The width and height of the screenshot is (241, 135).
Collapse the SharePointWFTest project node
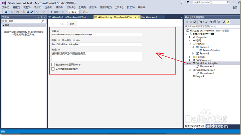point(187,34)
